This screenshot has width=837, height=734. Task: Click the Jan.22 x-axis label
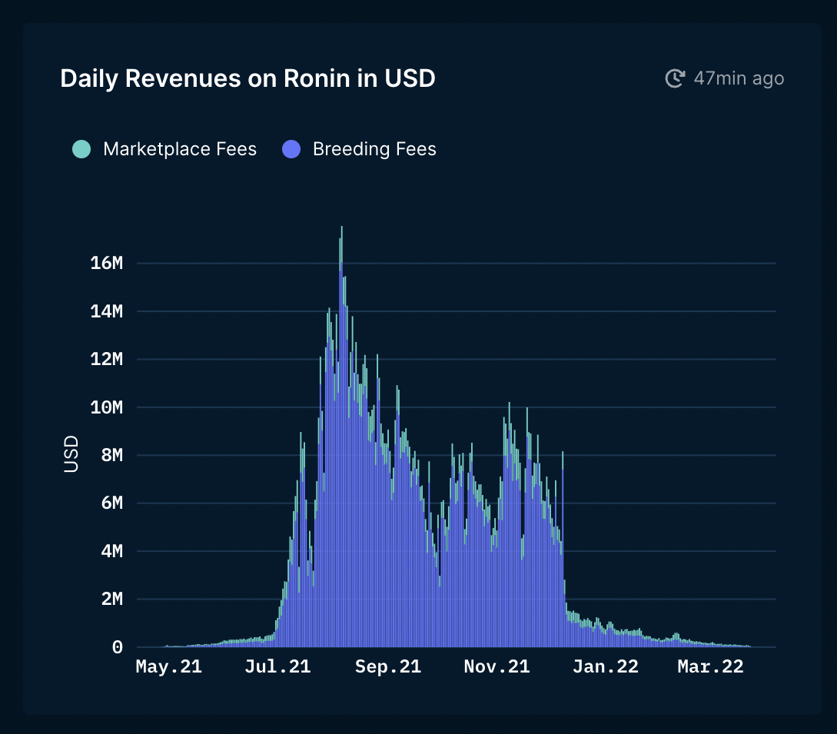click(606, 666)
